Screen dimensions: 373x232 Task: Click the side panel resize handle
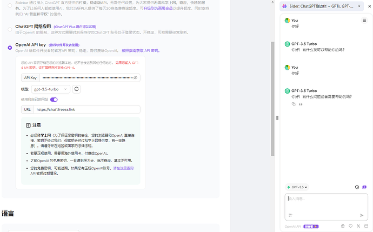[277, 118]
